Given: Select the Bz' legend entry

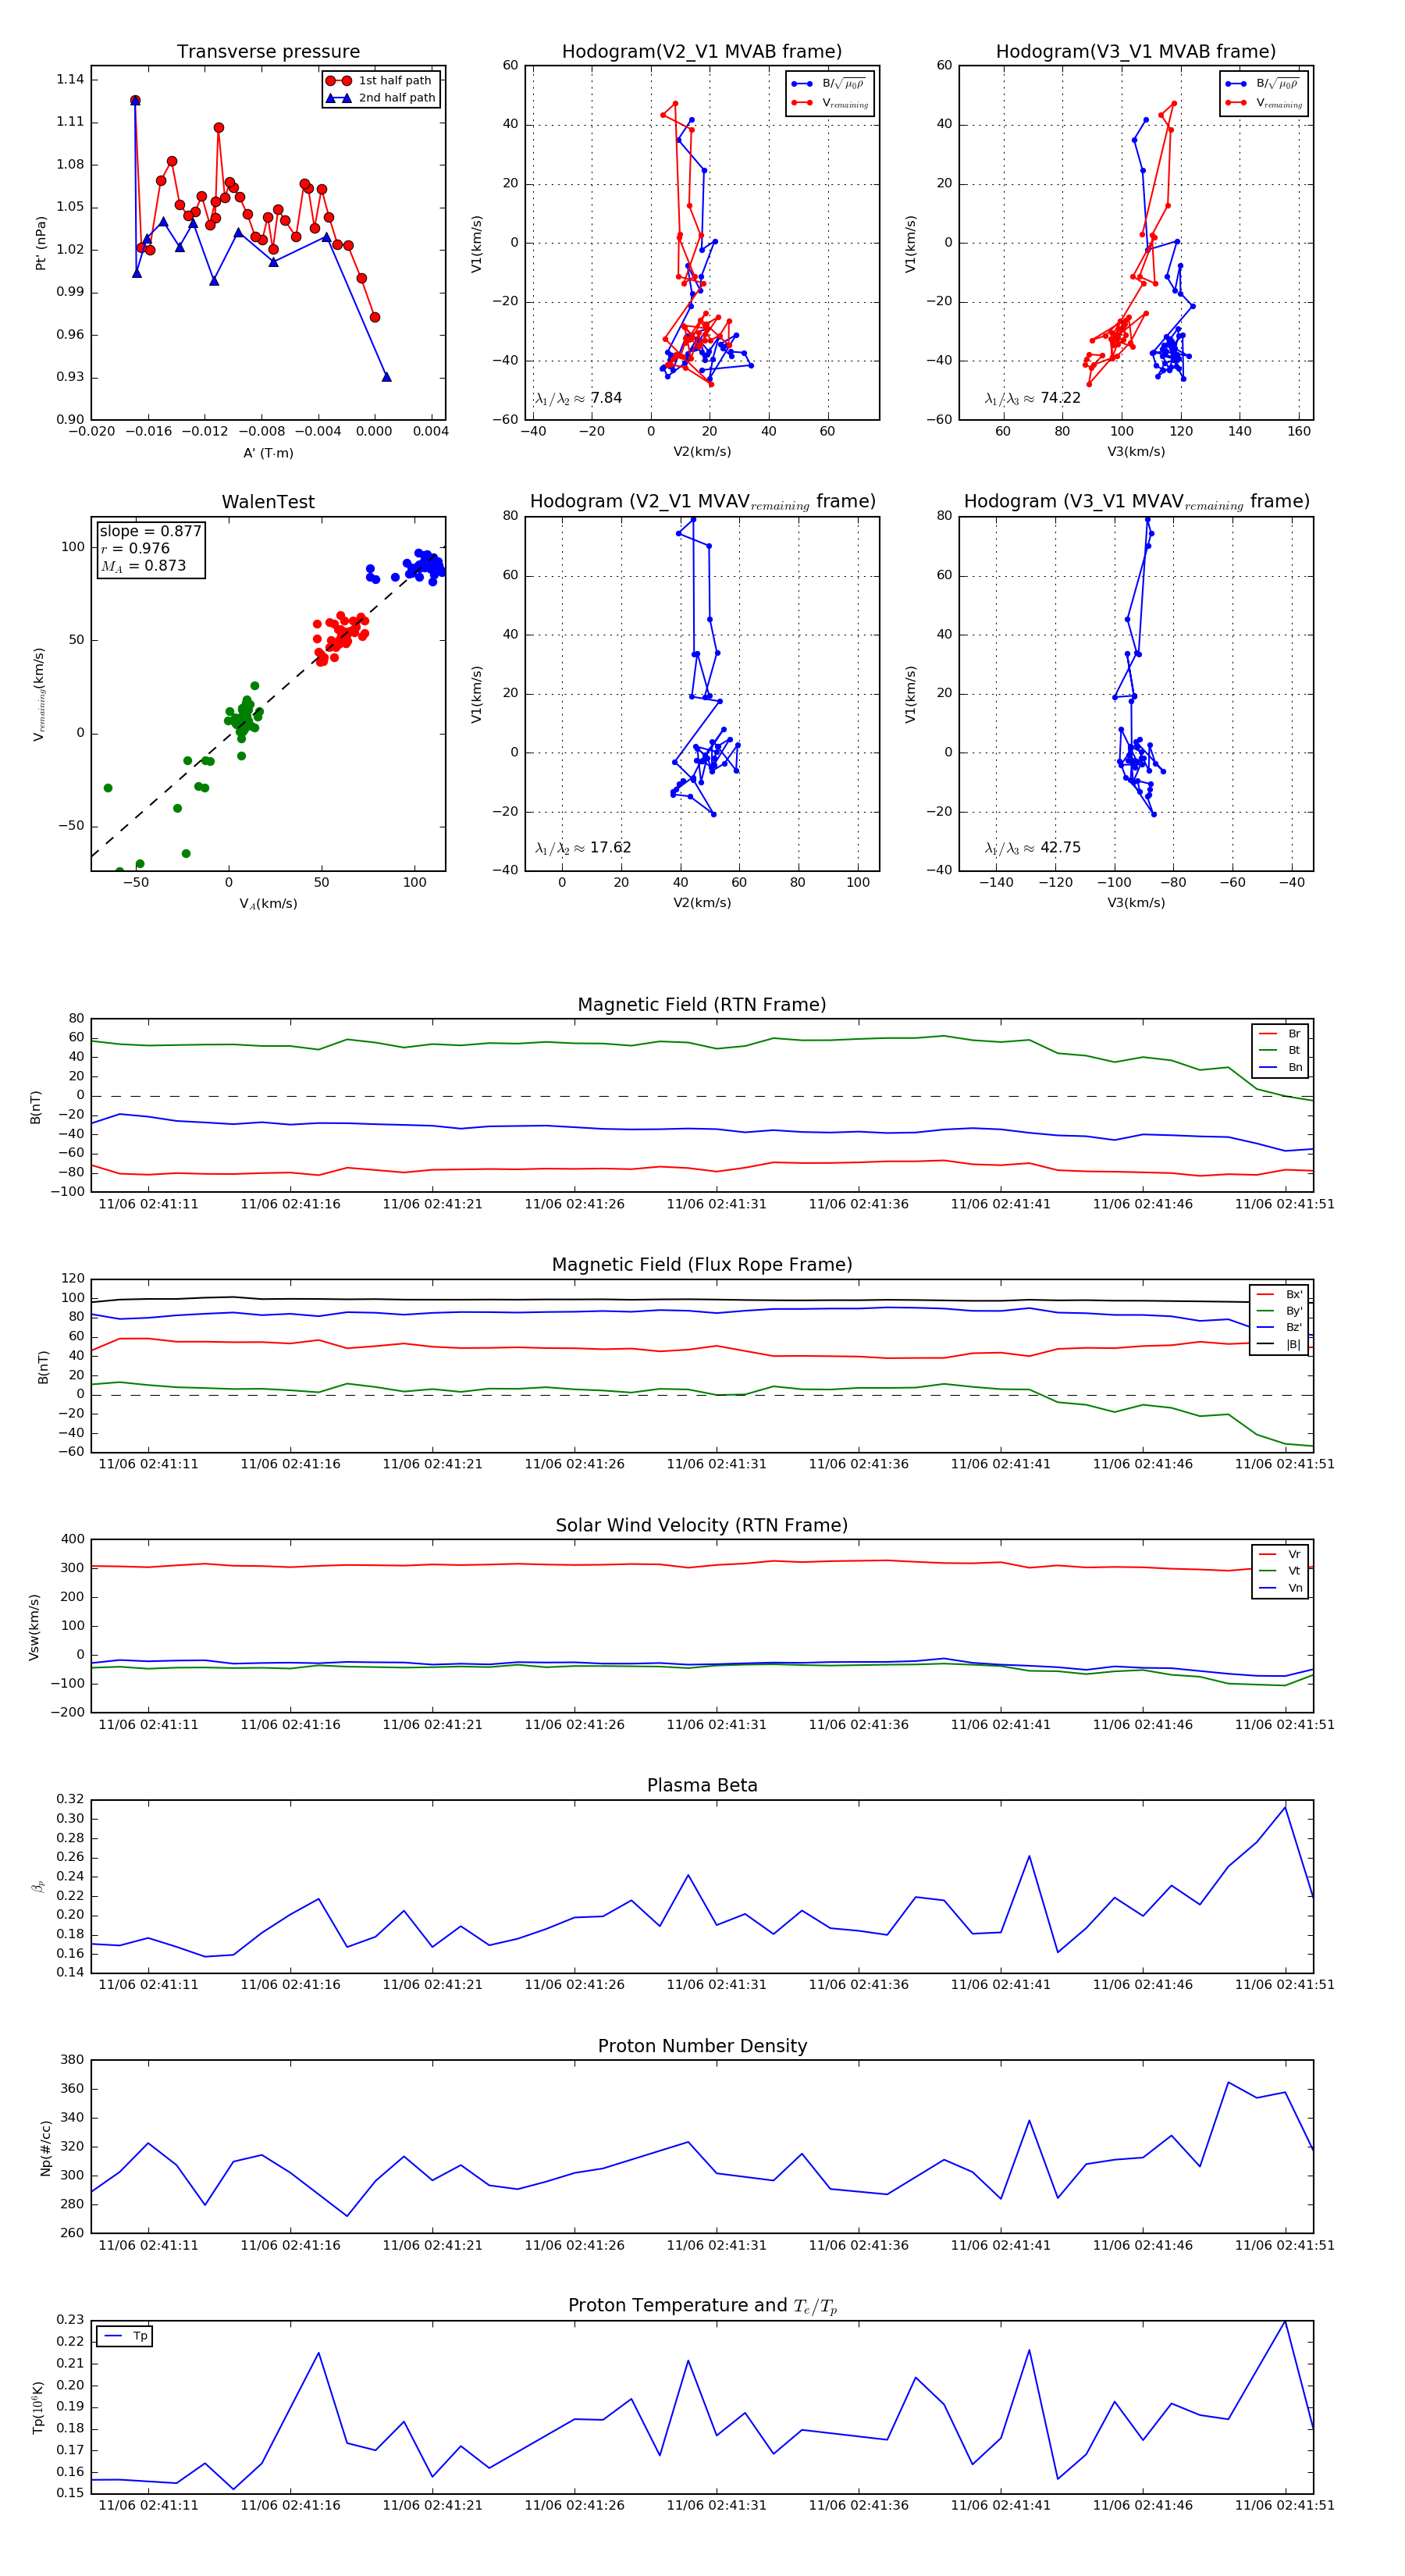Looking at the screenshot, I should coord(1279,1327).
